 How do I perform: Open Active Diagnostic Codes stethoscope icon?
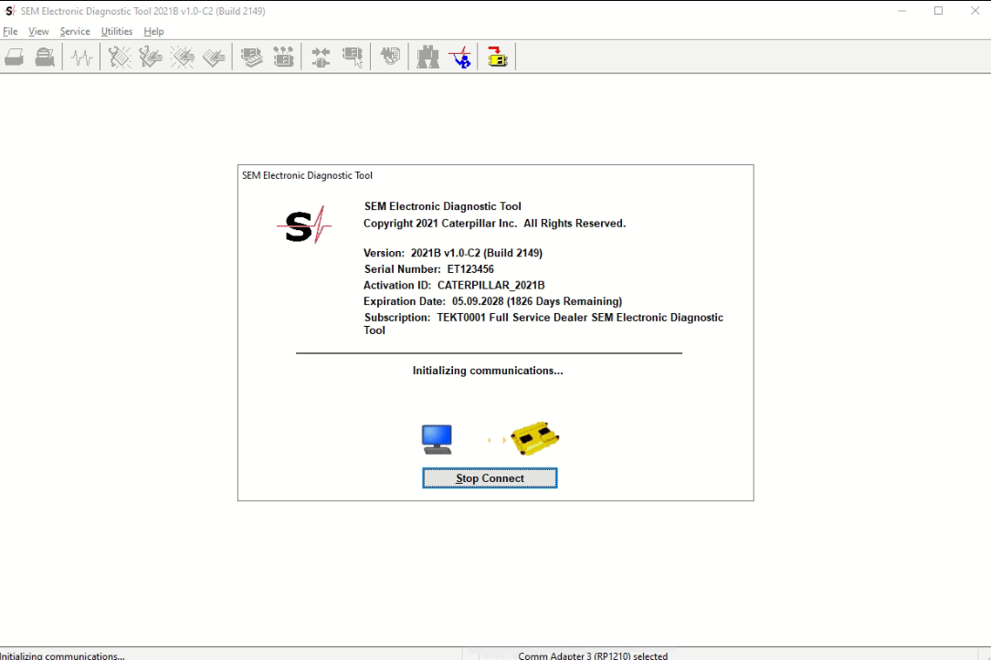(x=119, y=58)
